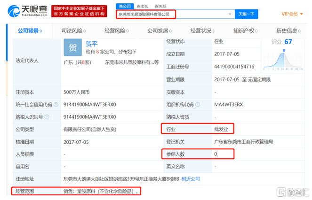Click the 贺 avatar tile
312x200 pixels.
[x=73, y=47]
